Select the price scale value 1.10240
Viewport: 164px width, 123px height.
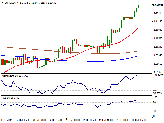[x=158, y=47]
